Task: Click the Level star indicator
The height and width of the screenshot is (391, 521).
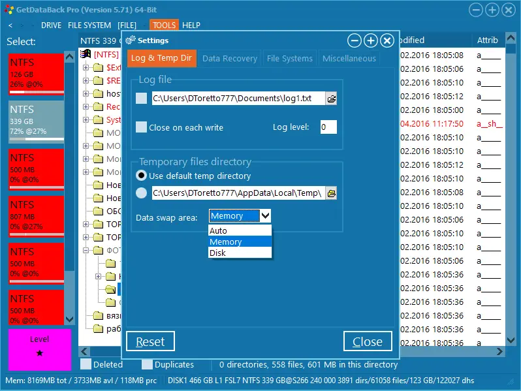Action: pyautogui.click(x=40, y=352)
